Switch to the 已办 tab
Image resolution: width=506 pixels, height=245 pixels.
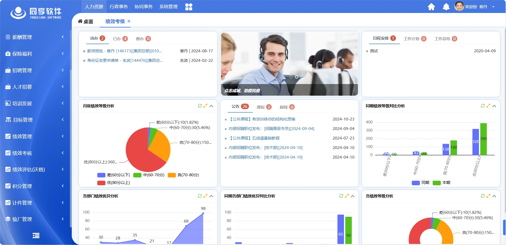(120, 39)
